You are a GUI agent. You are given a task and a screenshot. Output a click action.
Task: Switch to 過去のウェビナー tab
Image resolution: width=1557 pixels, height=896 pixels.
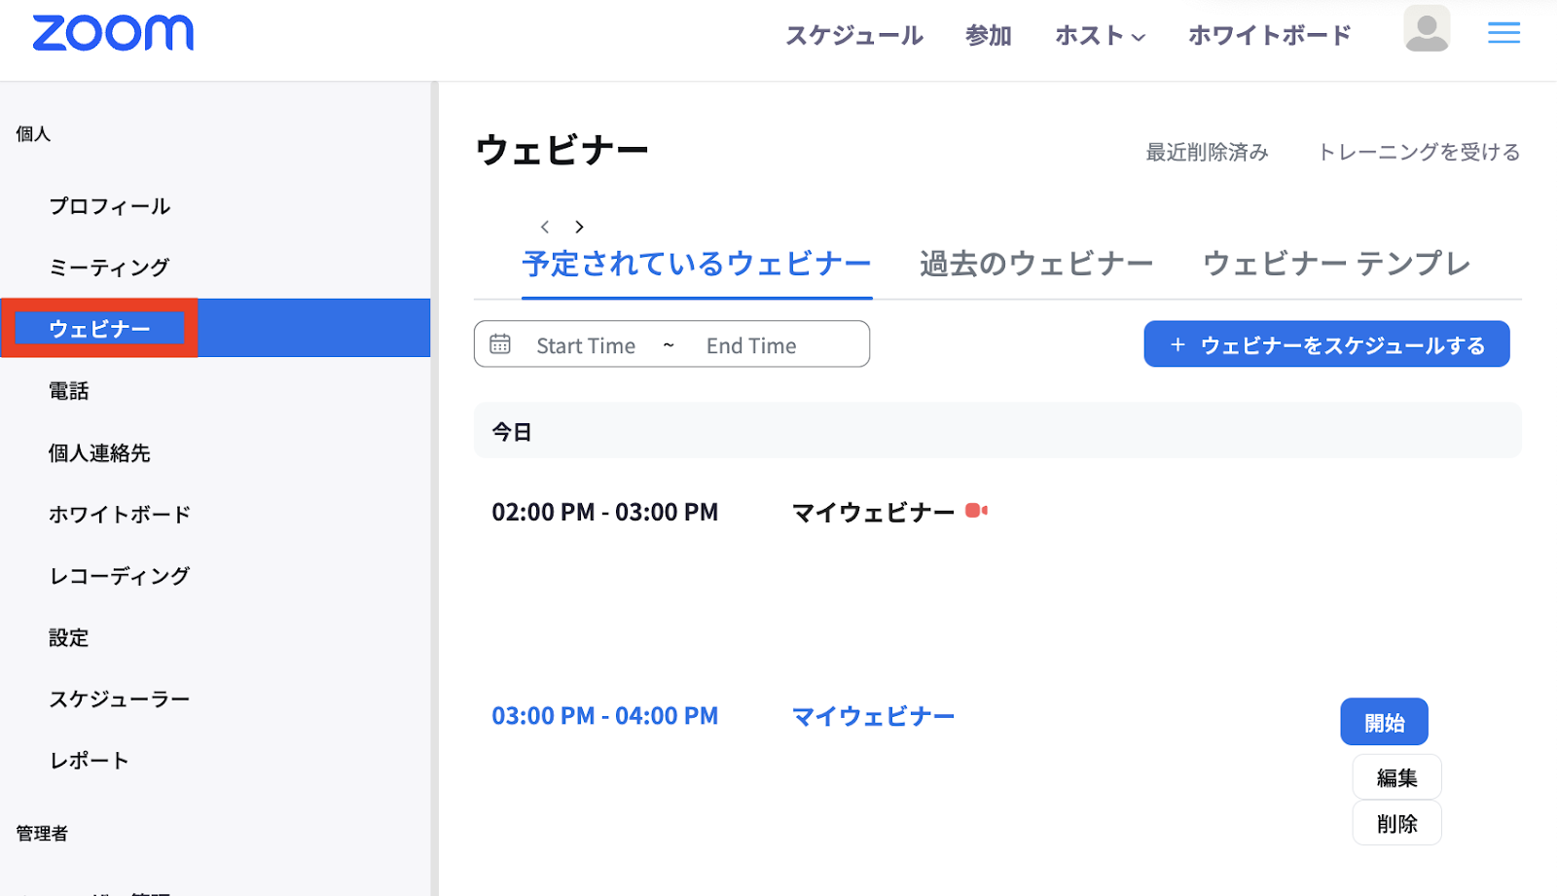(1036, 264)
